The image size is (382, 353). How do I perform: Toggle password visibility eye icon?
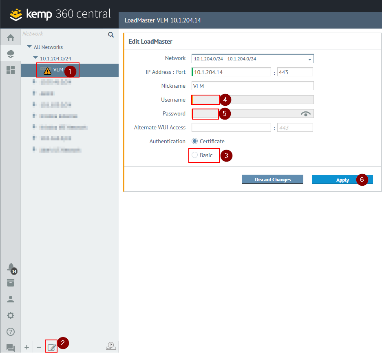[305, 114]
